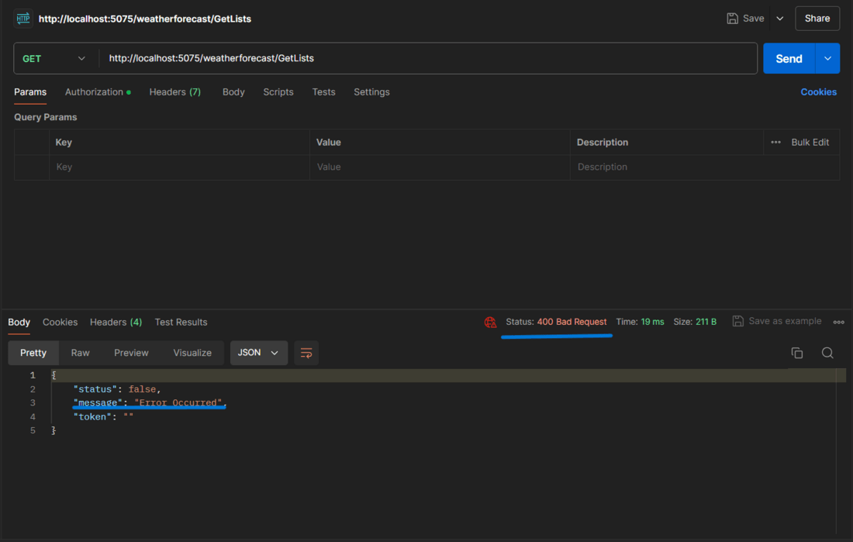Copy response body with copy icon
Viewport: 853px width, 542px height.
(797, 353)
